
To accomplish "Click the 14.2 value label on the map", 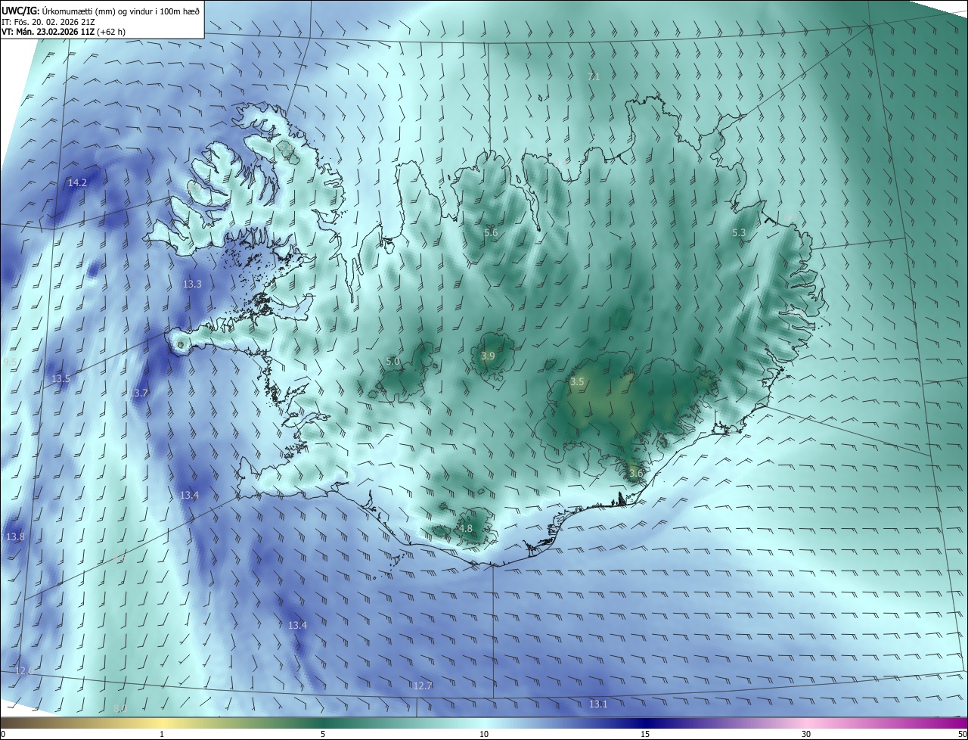I will point(77,183).
